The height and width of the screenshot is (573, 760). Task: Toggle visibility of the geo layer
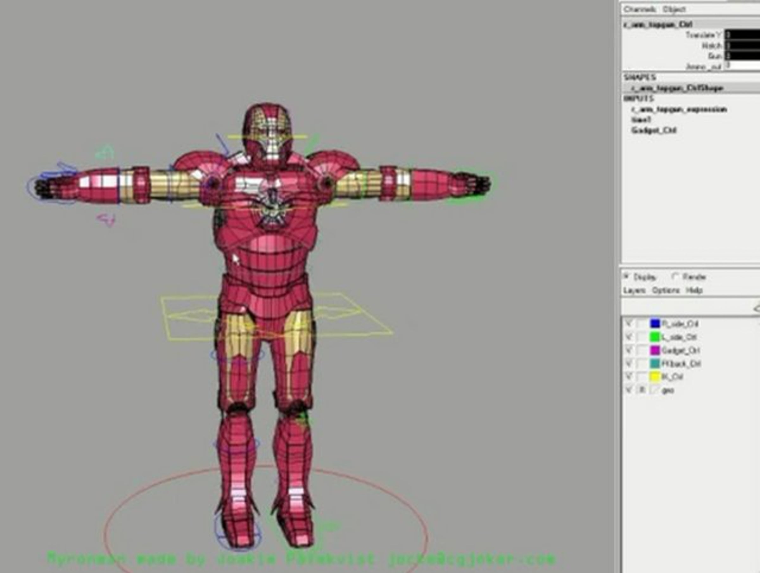pyautogui.click(x=629, y=390)
